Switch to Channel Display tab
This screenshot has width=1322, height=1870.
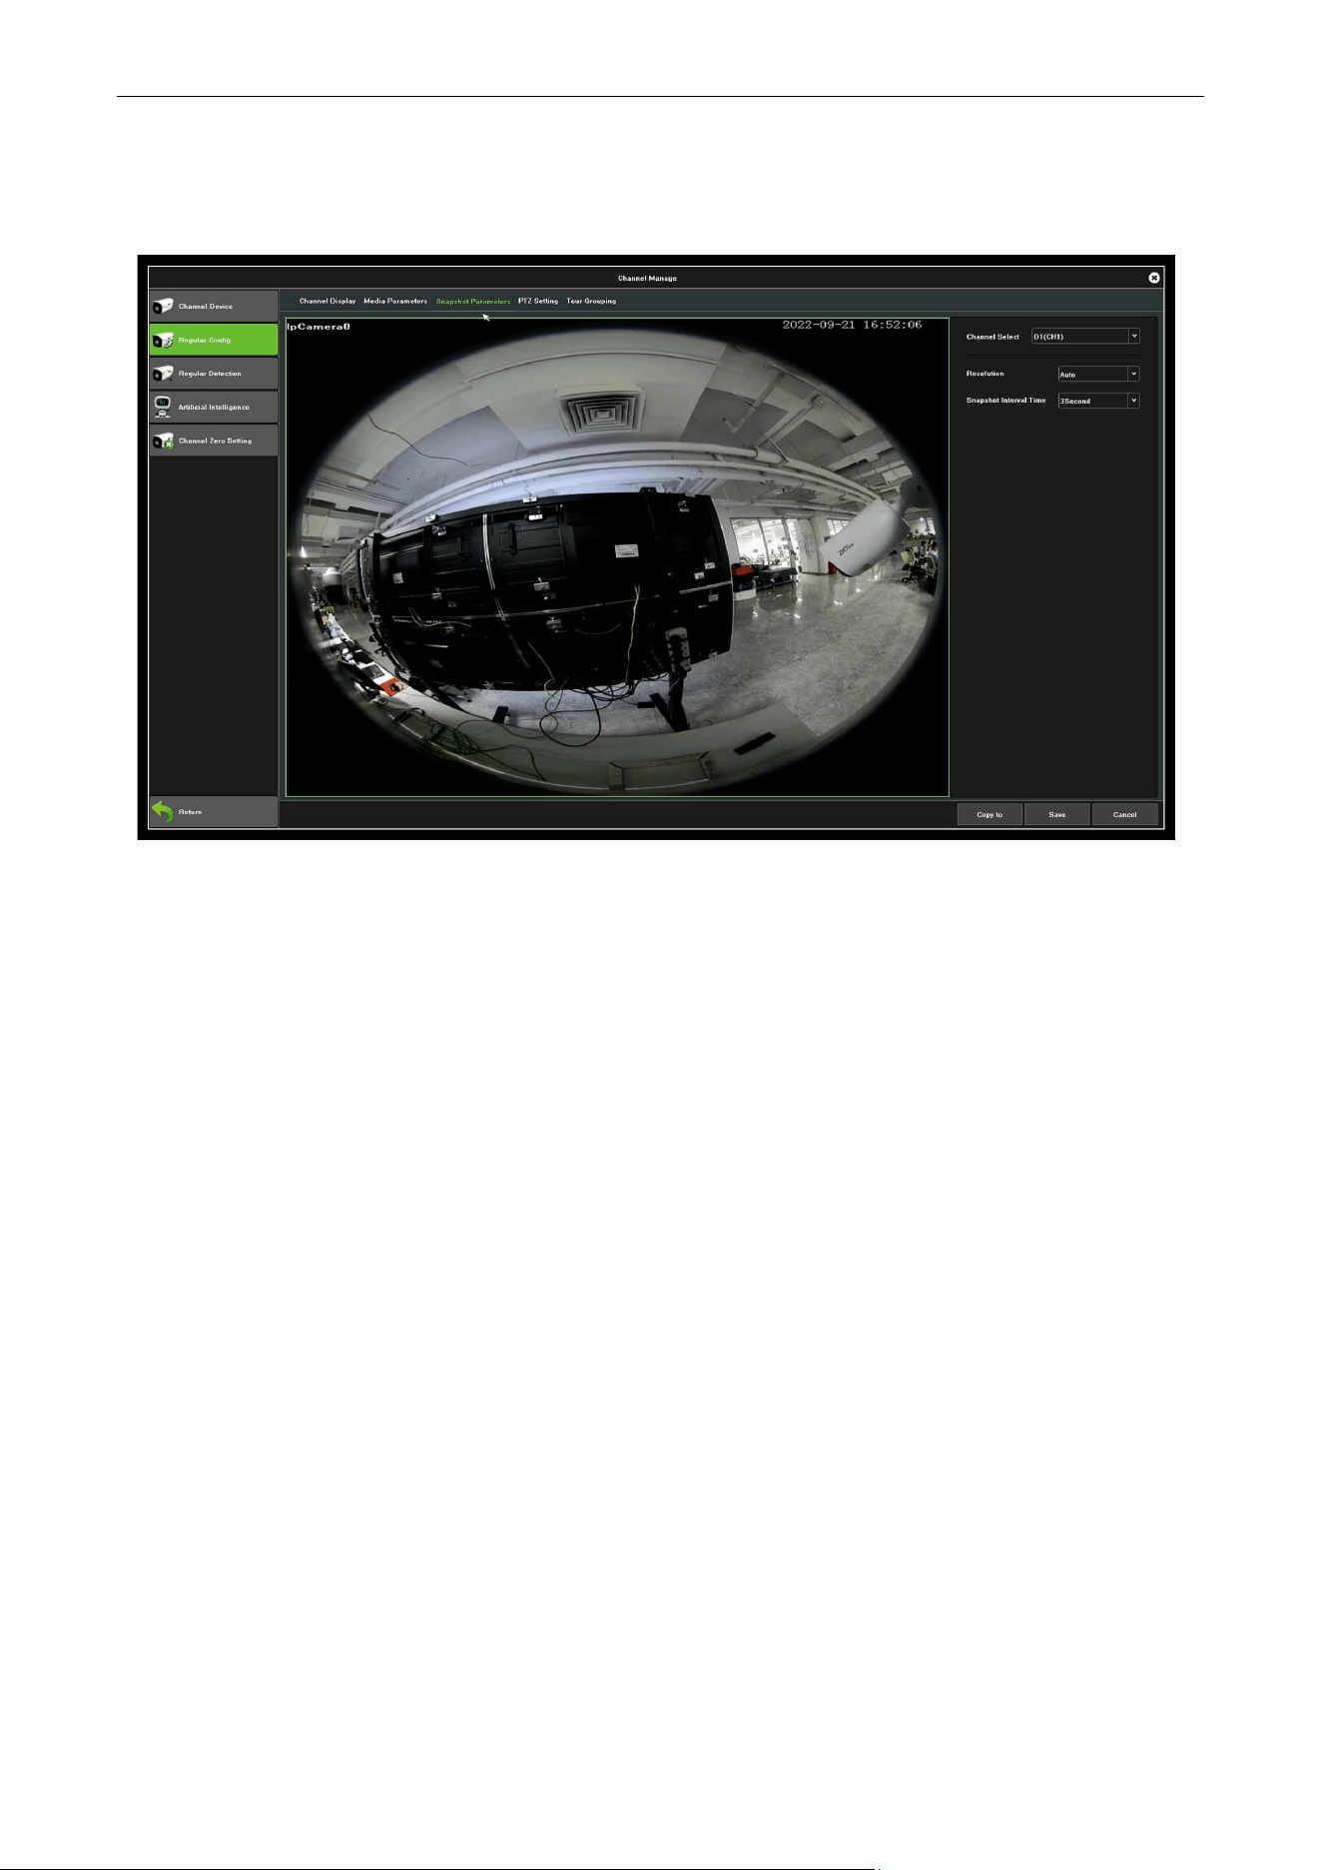(x=328, y=301)
